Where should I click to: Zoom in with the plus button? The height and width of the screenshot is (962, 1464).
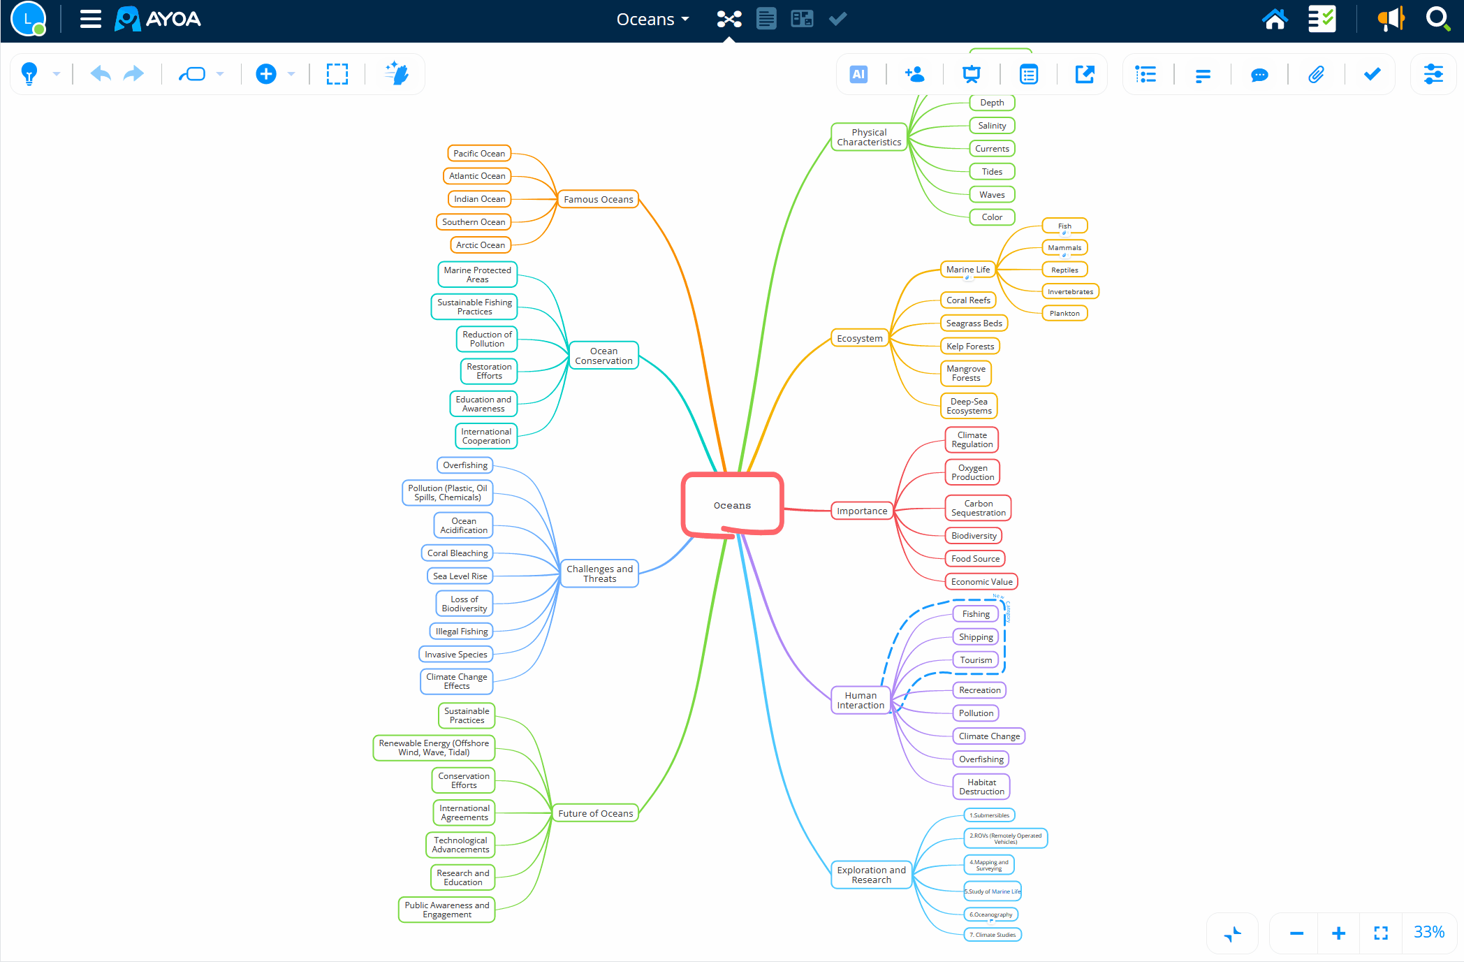click(x=1339, y=933)
